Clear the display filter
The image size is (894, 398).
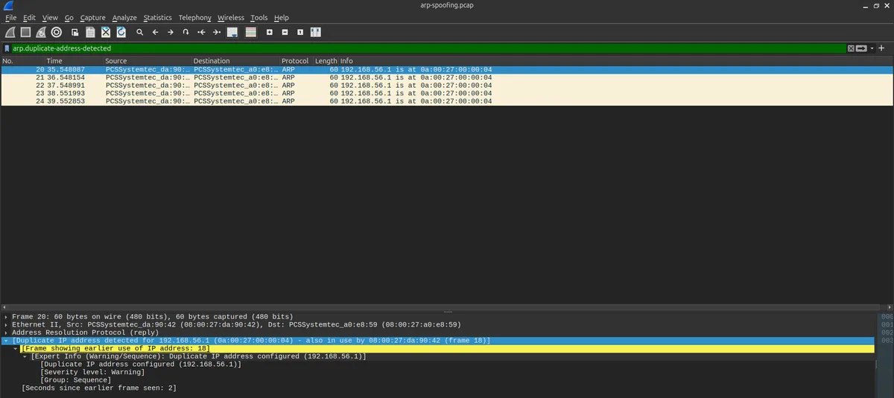851,48
